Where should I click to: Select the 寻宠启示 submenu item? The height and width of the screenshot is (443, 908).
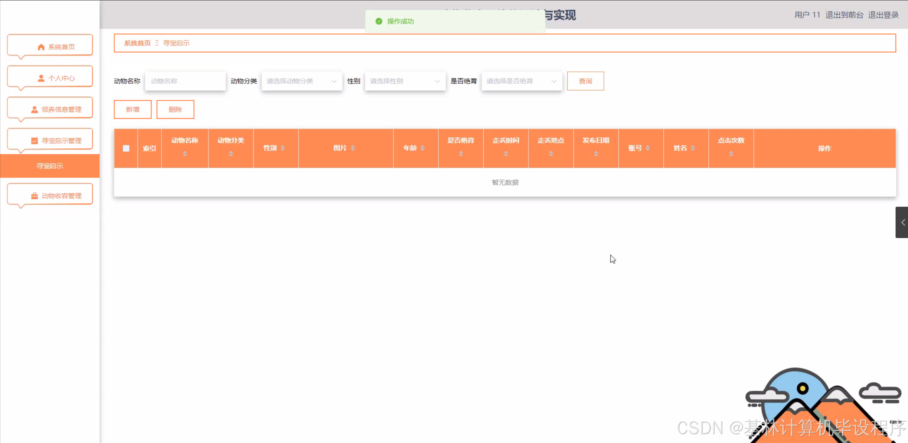click(x=50, y=166)
